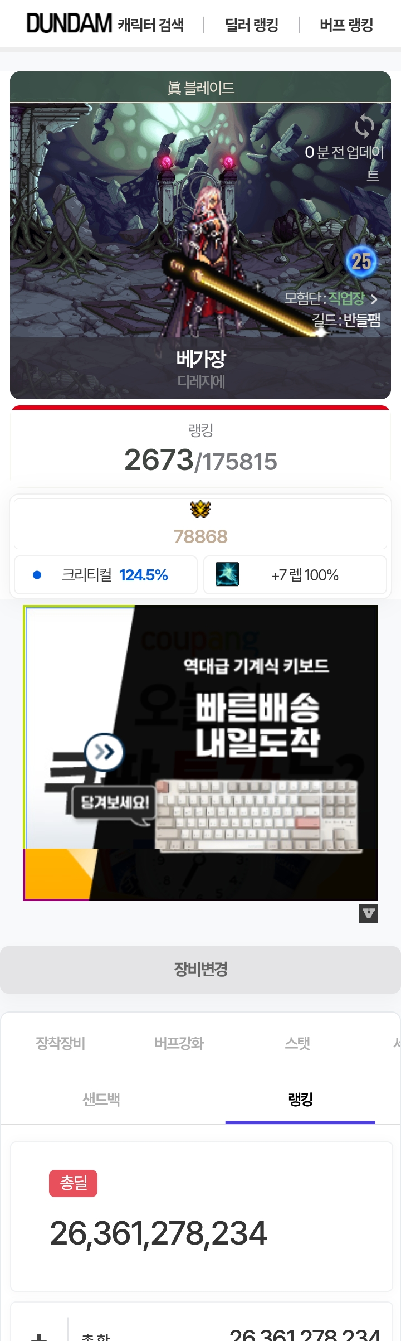Select the 랭킹 tab
Image resolution: width=401 pixels, height=1341 pixels.
tap(301, 1100)
